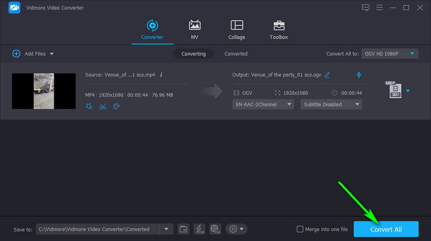Select the video thumbnail preview
431x241 pixels.
click(x=44, y=91)
